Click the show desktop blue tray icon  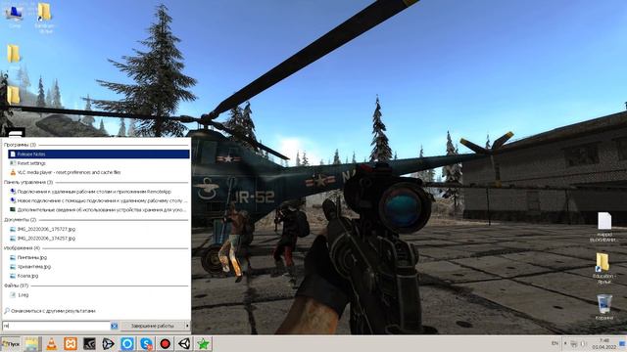pos(623,343)
